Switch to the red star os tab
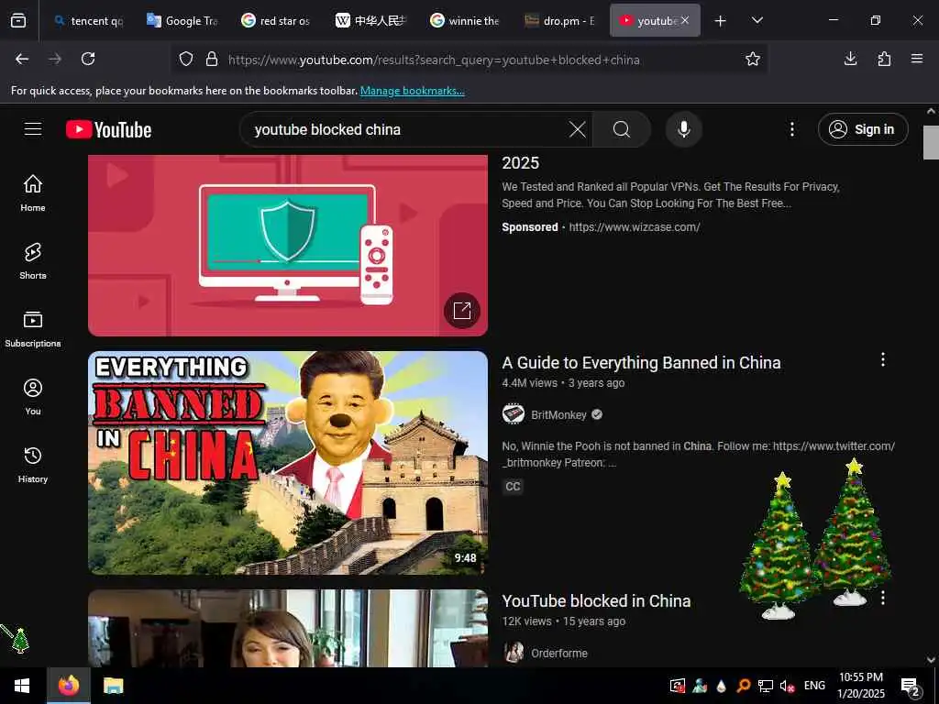The width and height of the screenshot is (939, 704). [276, 21]
